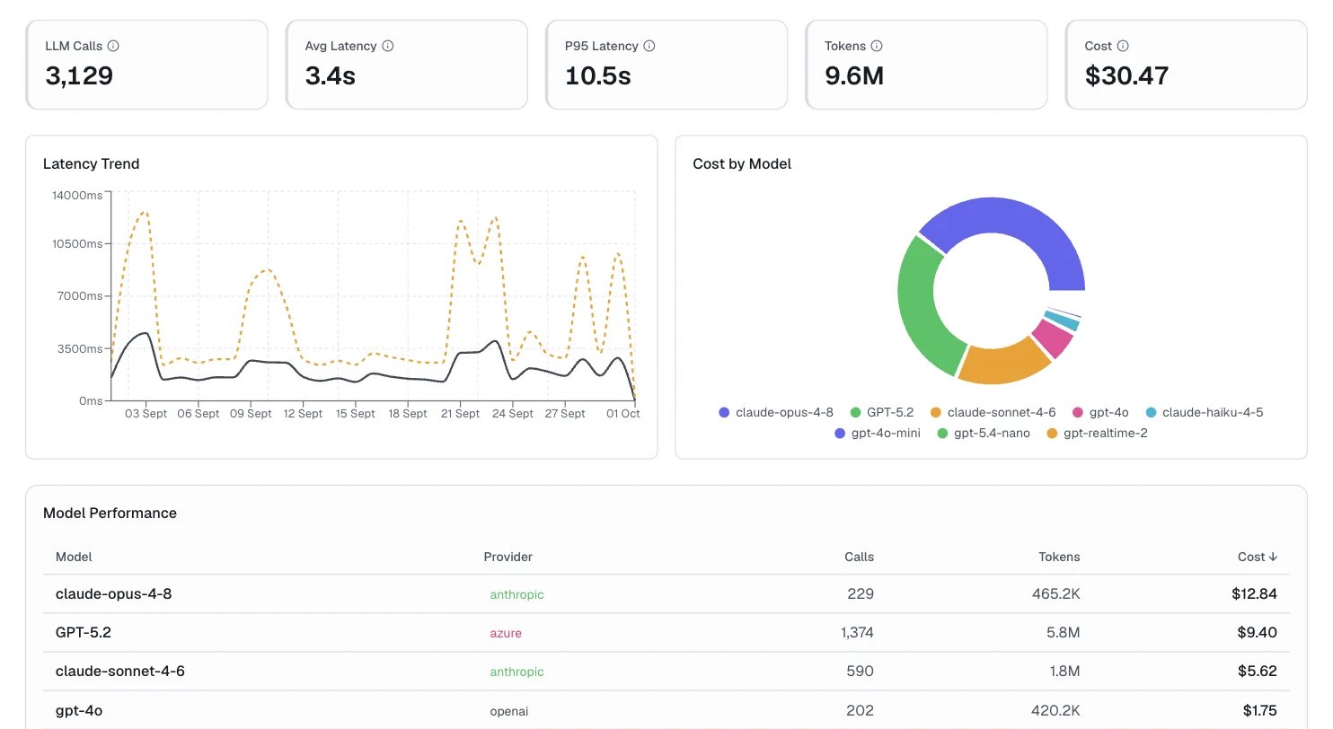Click the 10.5s P95 Latency value

(x=598, y=75)
